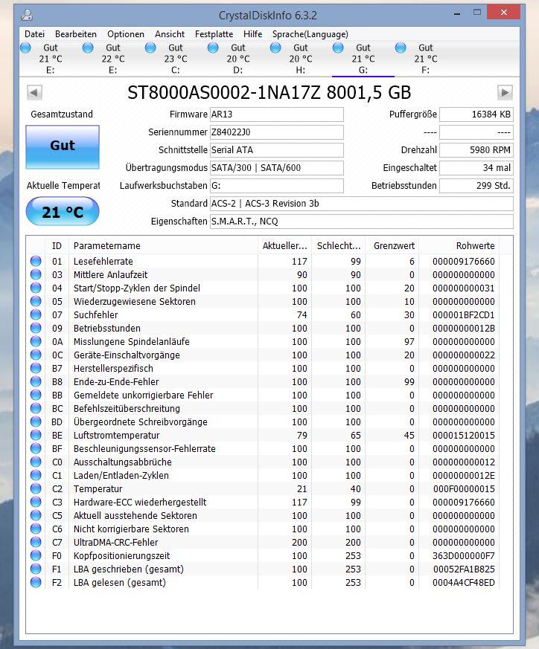The height and width of the screenshot is (649, 539).
Task: Select the LBA geschrieben (gesamt) row text
Action: coord(129,569)
